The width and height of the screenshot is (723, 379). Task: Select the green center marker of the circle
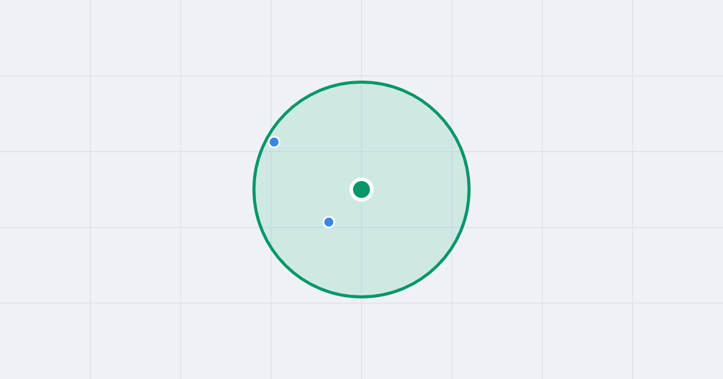361,189
